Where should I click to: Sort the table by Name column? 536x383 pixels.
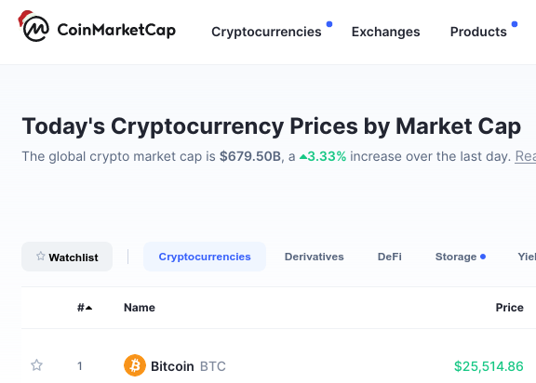coord(140,308)
